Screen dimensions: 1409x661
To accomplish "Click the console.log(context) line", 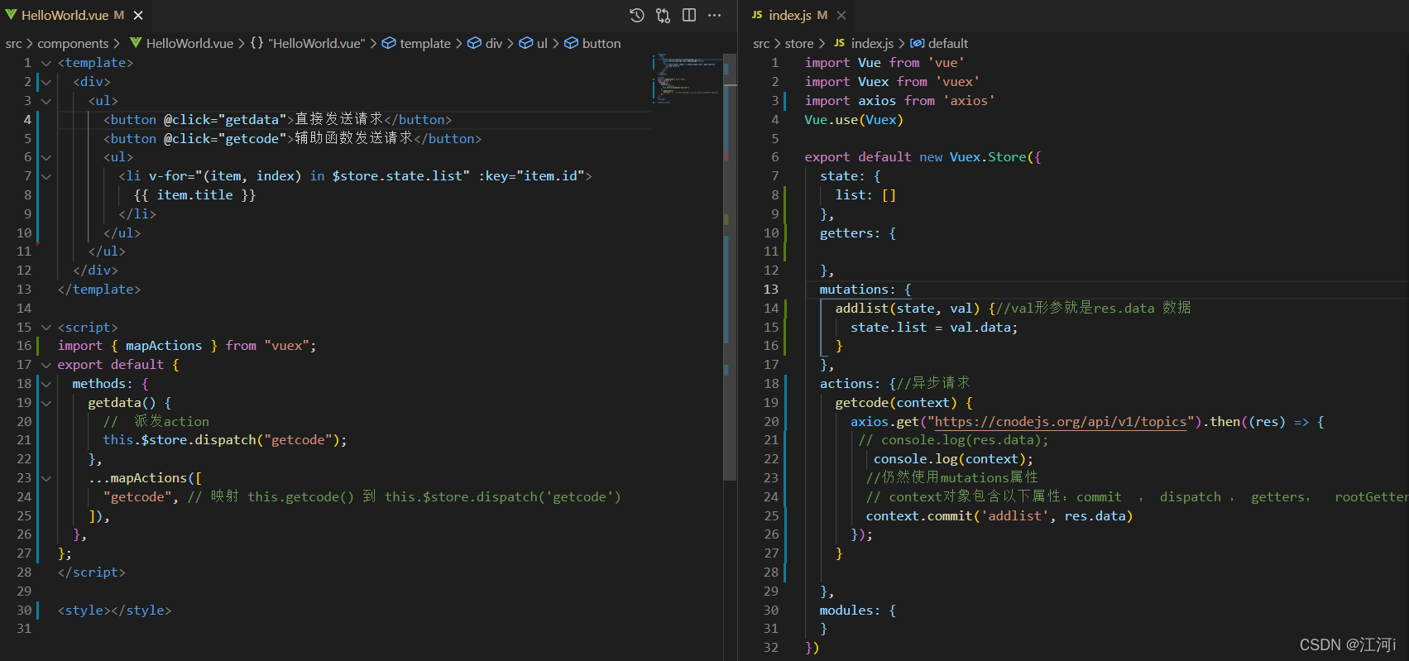I will (953, 459).
